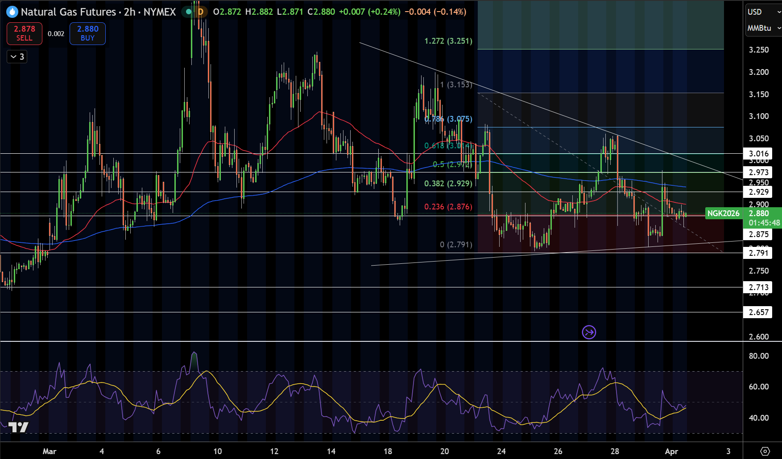
Task: Click the Natural Gas Futures 2h NYMEX title
Action: click(x=99, y=12)
